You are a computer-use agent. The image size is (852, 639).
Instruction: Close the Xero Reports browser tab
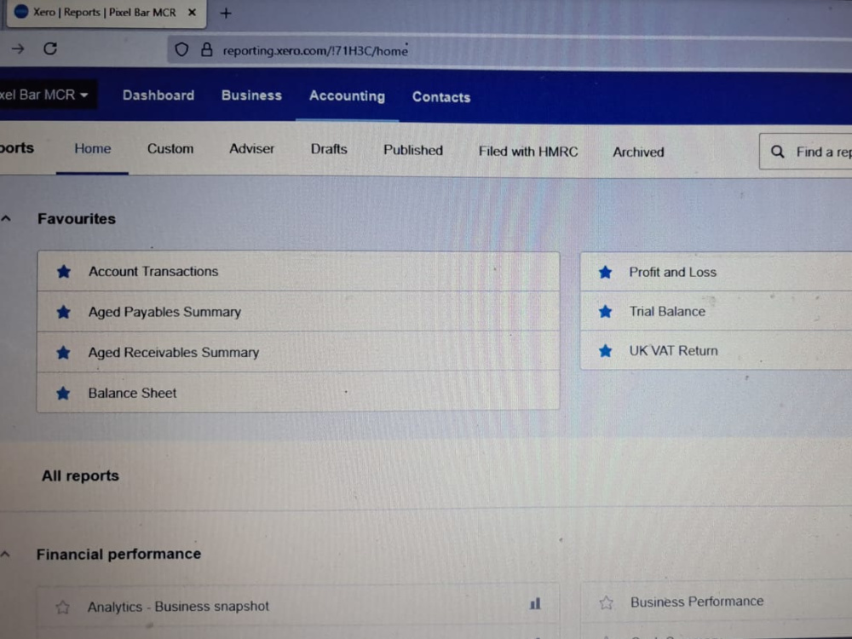[x=192, y=13]
